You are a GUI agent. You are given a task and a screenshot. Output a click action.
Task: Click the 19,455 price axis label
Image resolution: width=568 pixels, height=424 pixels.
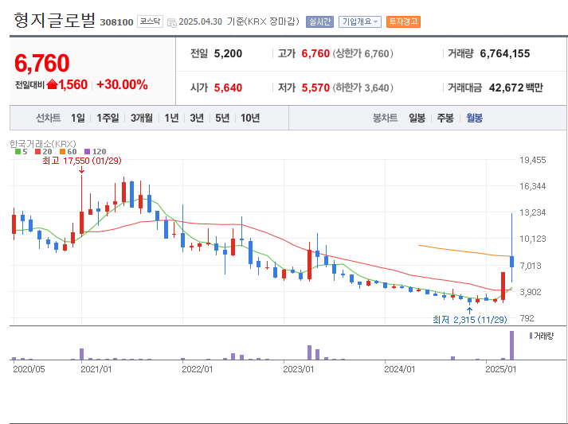pos(532,160)
